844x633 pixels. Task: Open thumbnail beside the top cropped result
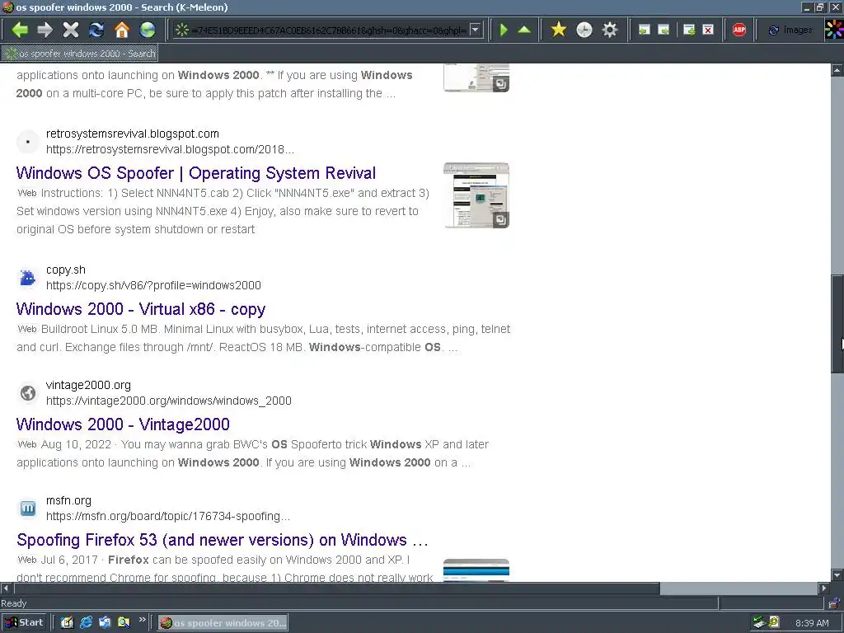(476, 77)
